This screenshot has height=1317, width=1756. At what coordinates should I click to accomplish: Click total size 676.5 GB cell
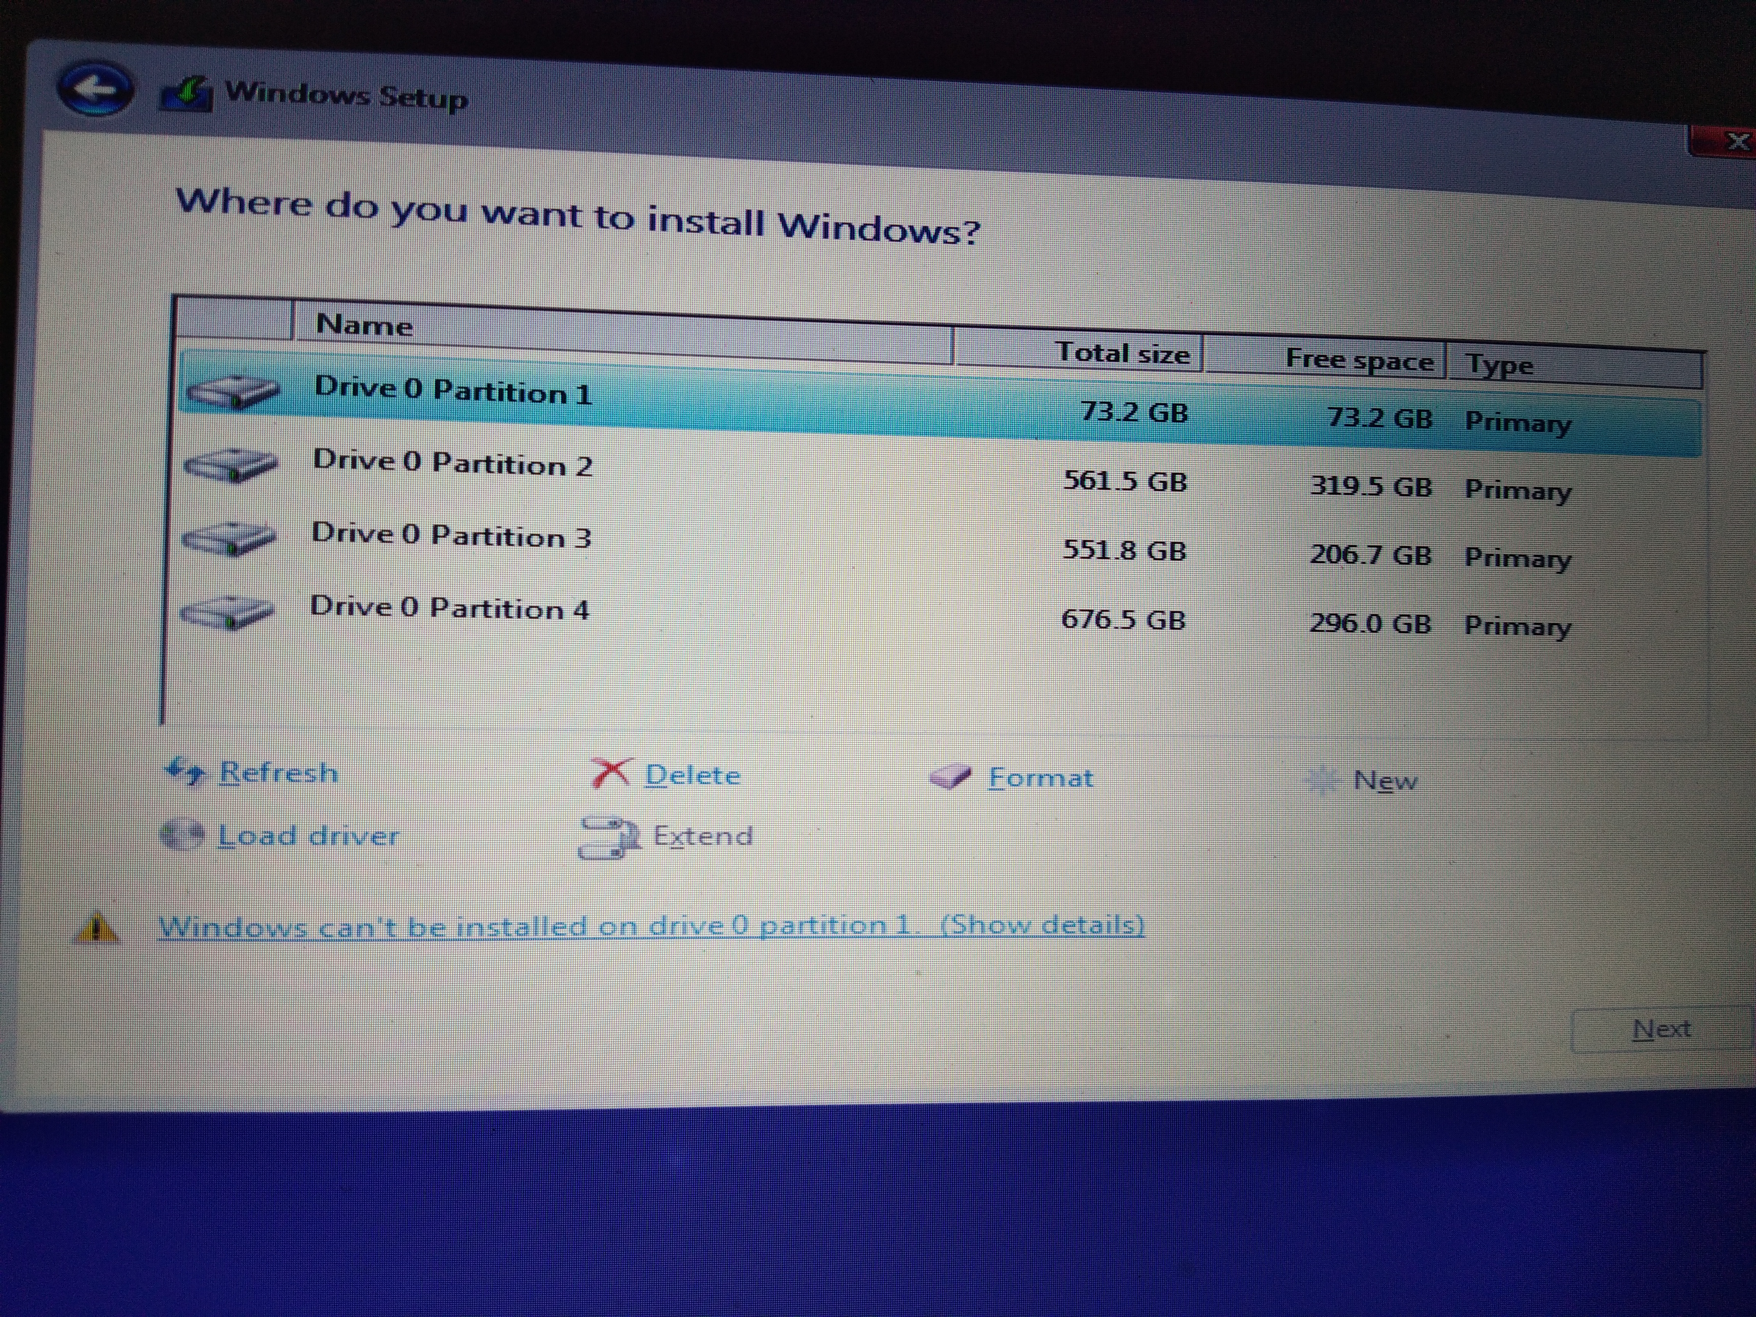[x=1123, y=618]
